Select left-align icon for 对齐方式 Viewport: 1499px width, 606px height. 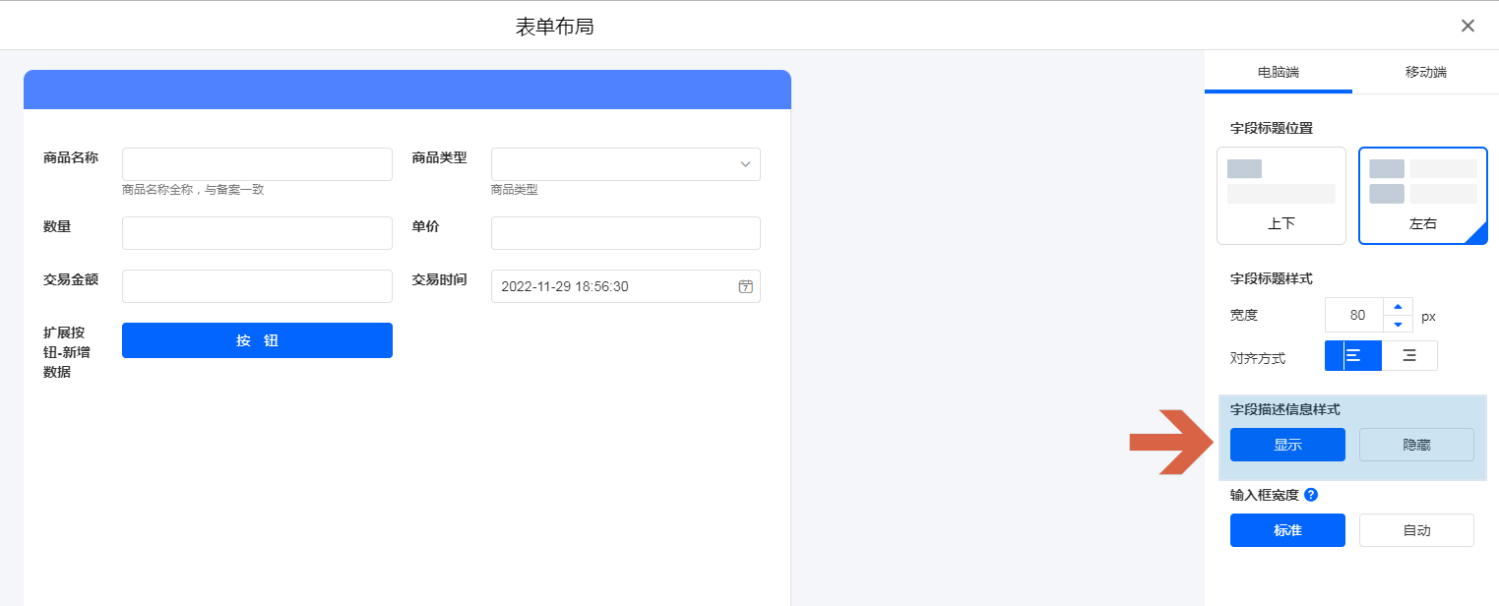point(1353,356)
